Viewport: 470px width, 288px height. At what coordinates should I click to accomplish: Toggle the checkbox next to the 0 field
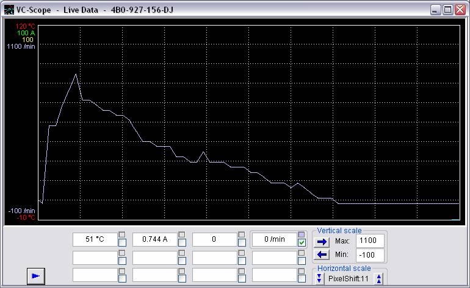(242, 243)
